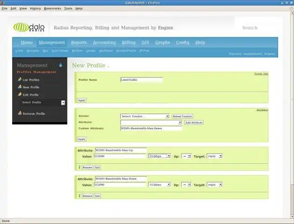Open the GIS tab
The width and height of the screenshot is (294, 224).
145,42
